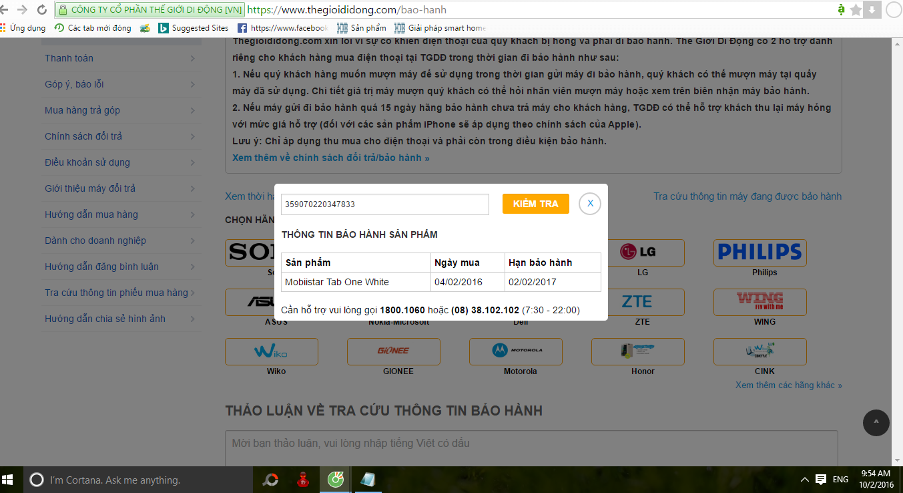Click the Cortana search box

pos(140,480)
